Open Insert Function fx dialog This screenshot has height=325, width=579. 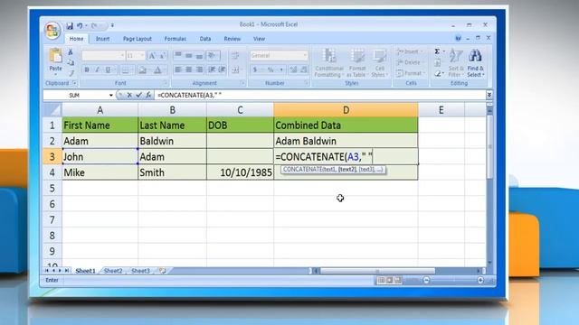pos(148,95)
